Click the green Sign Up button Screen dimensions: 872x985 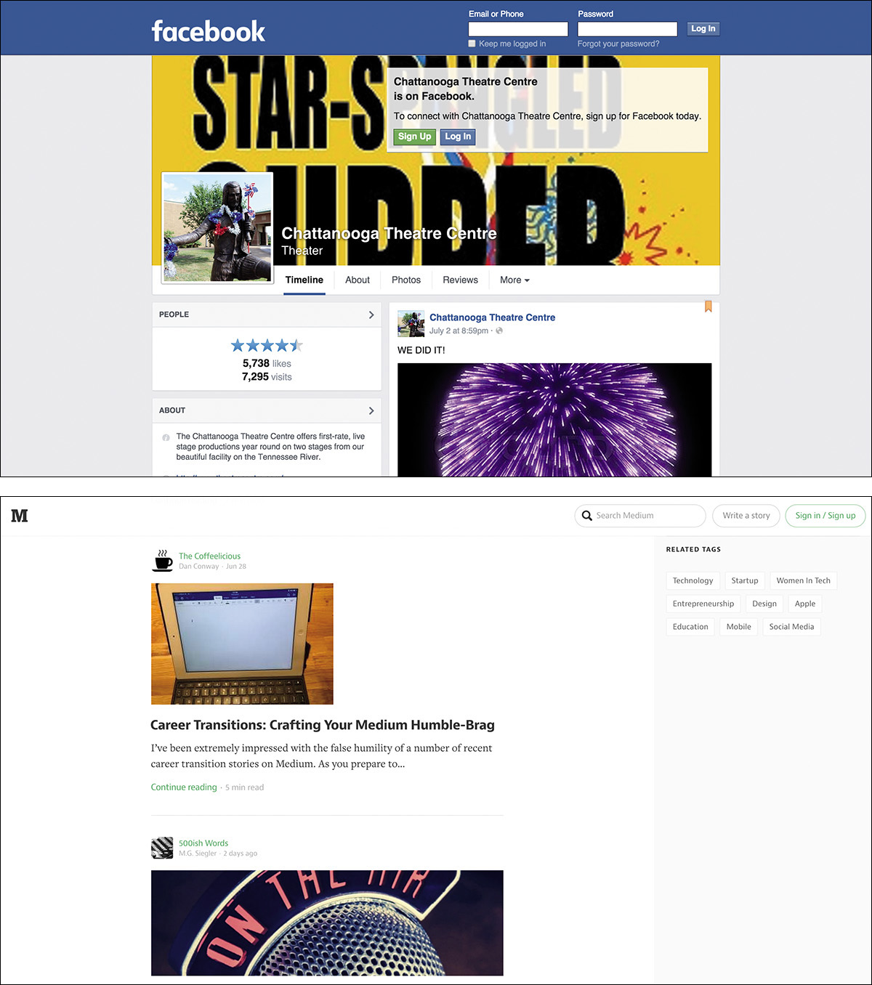[x=414, y=137]
